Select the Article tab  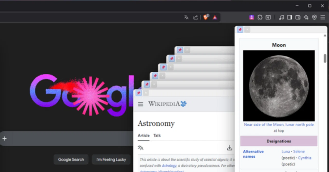tap(143, 136)
